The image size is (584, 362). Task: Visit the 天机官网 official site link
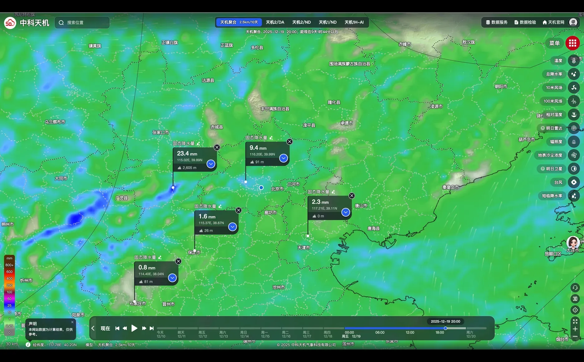click(x=553, y=22)
